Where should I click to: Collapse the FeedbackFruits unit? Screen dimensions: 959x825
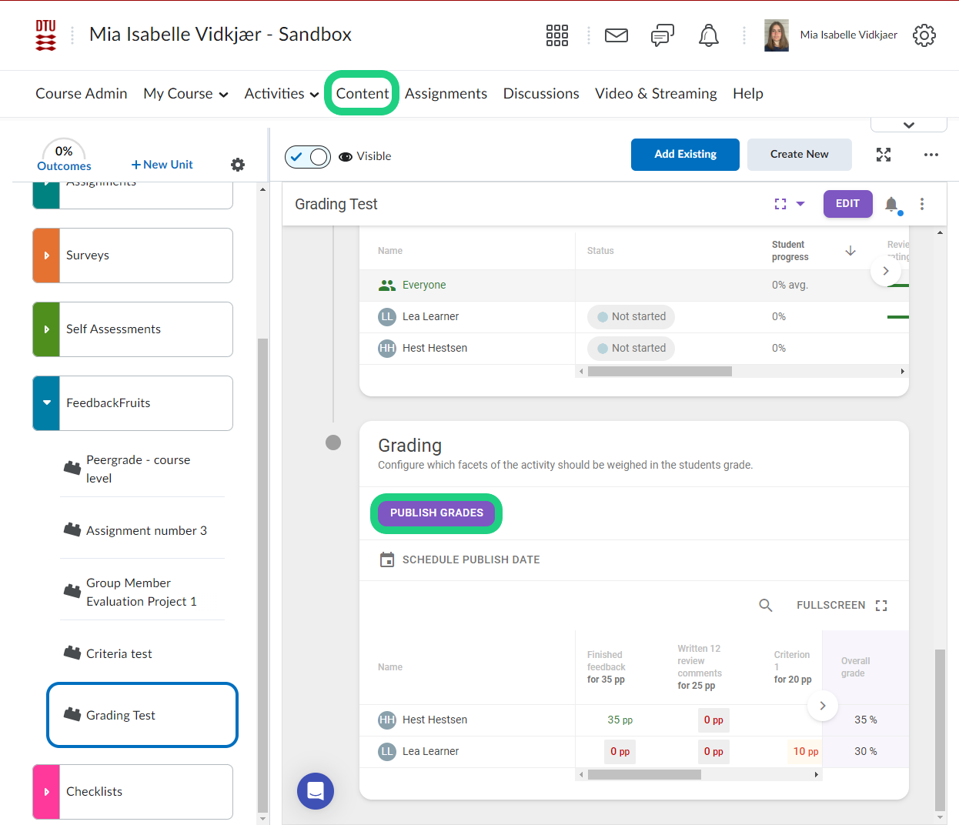click(47, 403)
